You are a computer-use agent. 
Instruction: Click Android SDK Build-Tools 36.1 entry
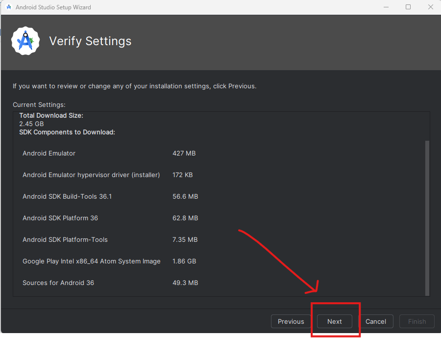click(x=67, y=197)
